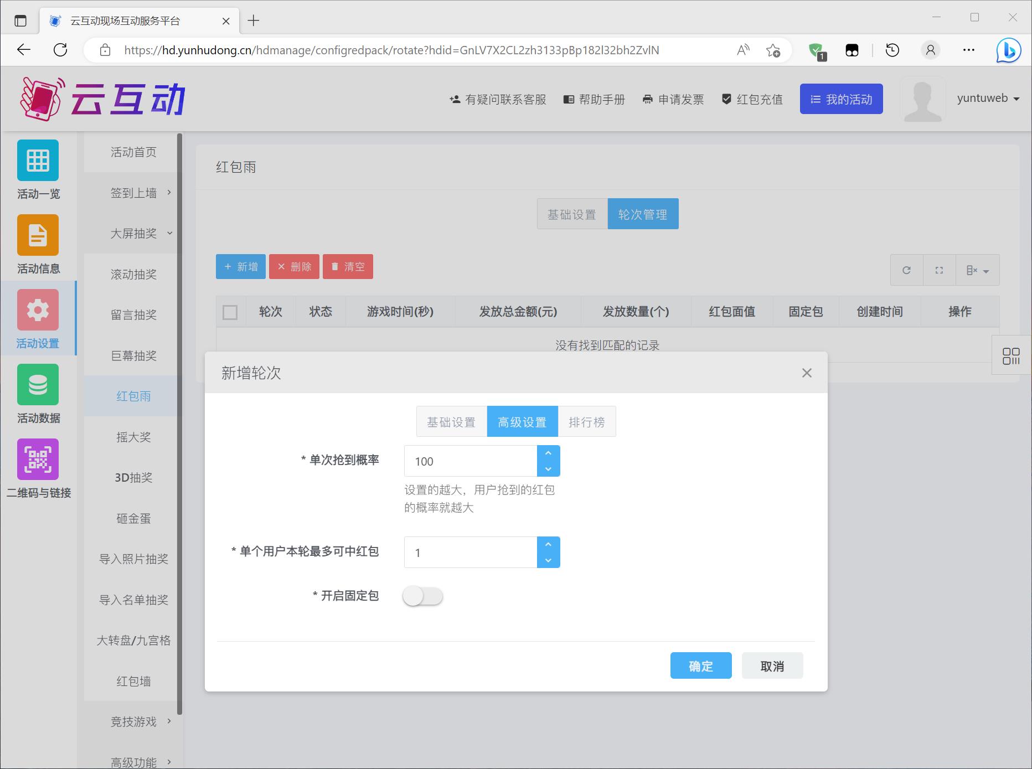The height and width of the screenshot is (769, 1032).
Task: Click the 单个用户本轮最多可中红包 input field
Action: 471,553
